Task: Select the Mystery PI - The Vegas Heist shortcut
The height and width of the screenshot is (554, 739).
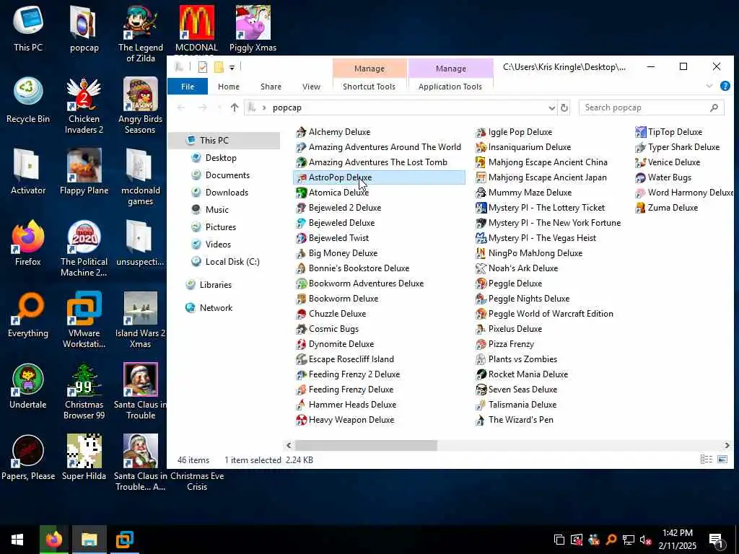Action: point(542,238)
